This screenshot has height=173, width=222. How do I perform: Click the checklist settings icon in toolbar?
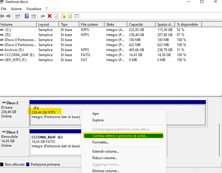[77, 16]
